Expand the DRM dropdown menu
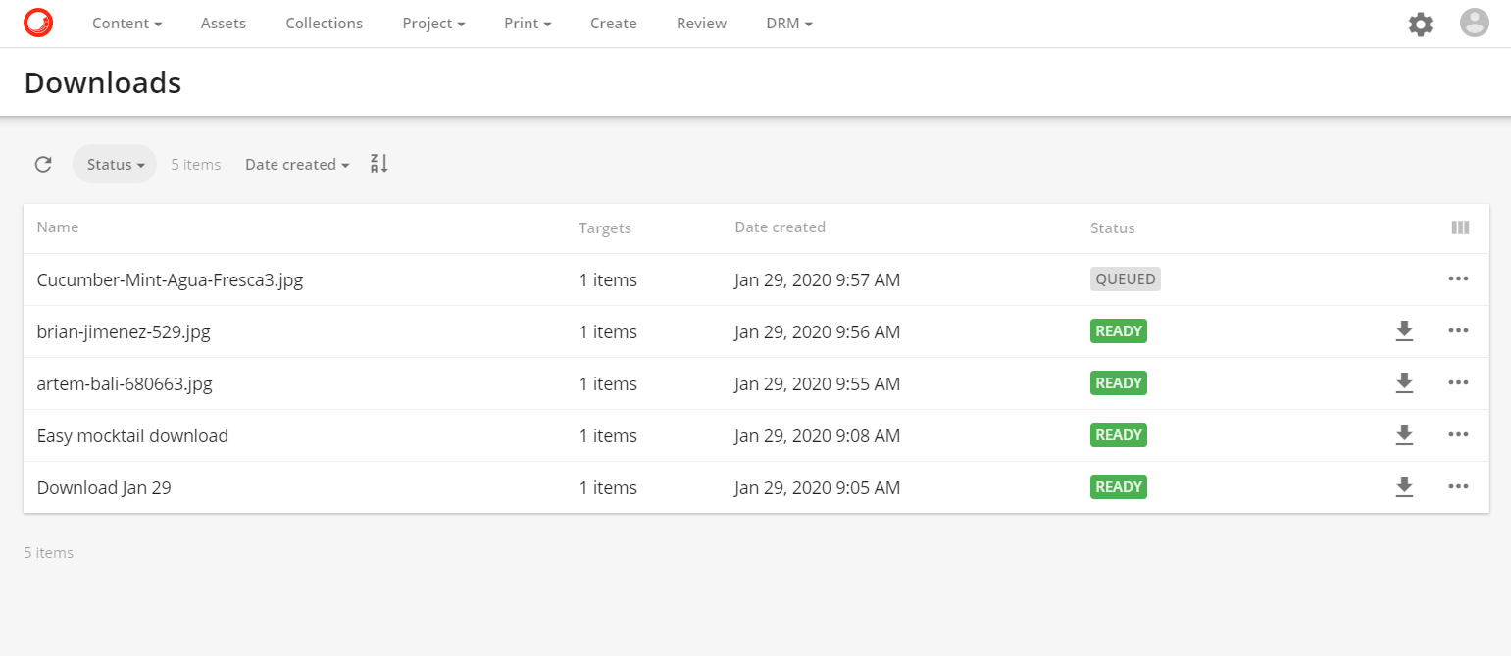 (788, 23)
